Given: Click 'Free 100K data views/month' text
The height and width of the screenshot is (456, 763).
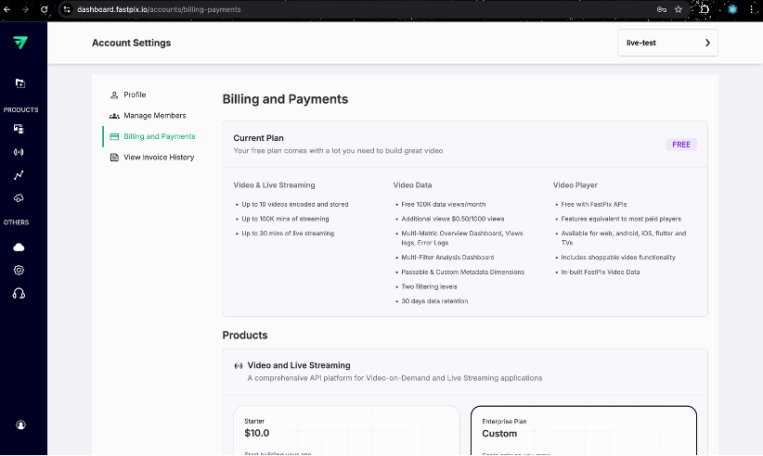Looking at the screenshot, I should pos(444,205).
